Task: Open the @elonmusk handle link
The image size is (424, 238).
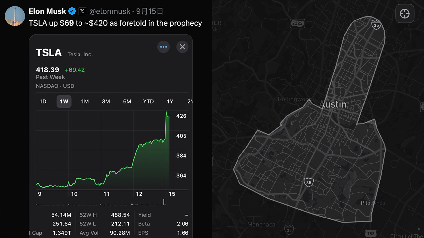Action: [110, 11]
